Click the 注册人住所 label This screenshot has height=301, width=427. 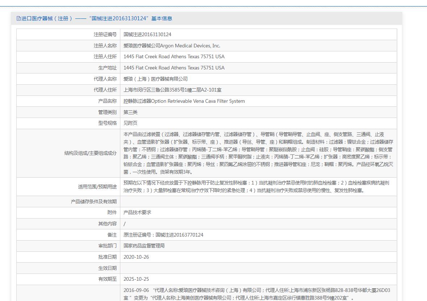pos(105,56)
